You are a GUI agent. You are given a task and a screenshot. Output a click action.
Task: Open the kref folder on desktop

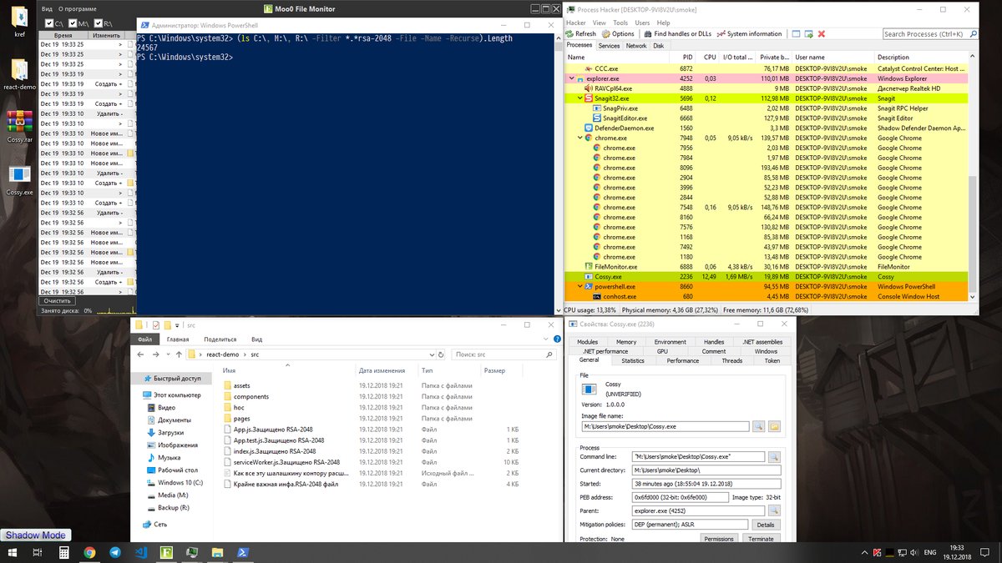pyautogui.click(x=20, y=23)
